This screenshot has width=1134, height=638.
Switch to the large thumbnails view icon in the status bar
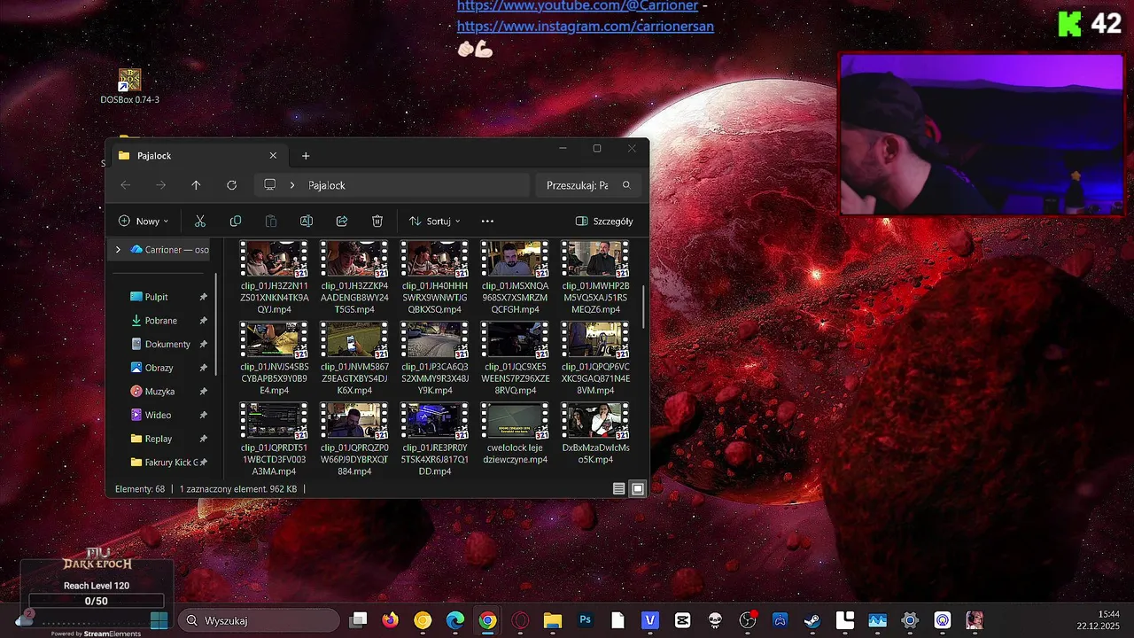[x=638, y=489]
